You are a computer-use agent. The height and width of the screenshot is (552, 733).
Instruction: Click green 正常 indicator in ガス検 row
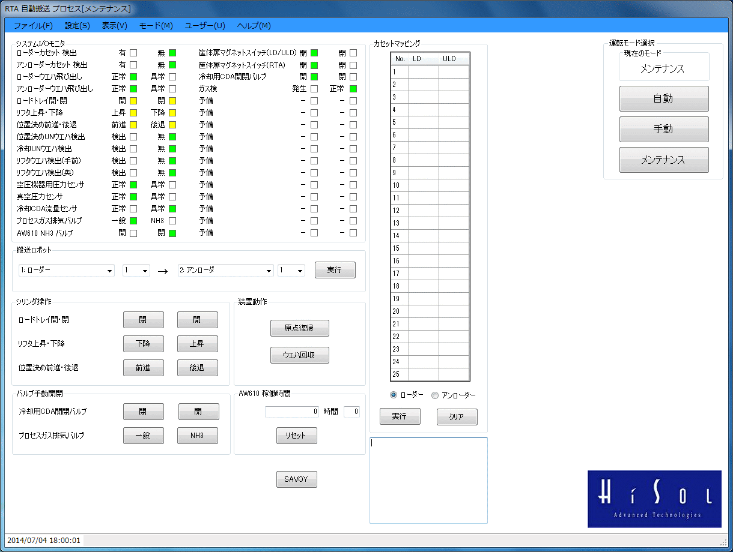[x=353, y=89]
